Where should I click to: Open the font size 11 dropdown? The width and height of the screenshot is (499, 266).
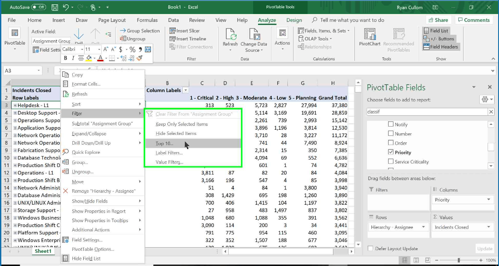[x=99, y=50]
